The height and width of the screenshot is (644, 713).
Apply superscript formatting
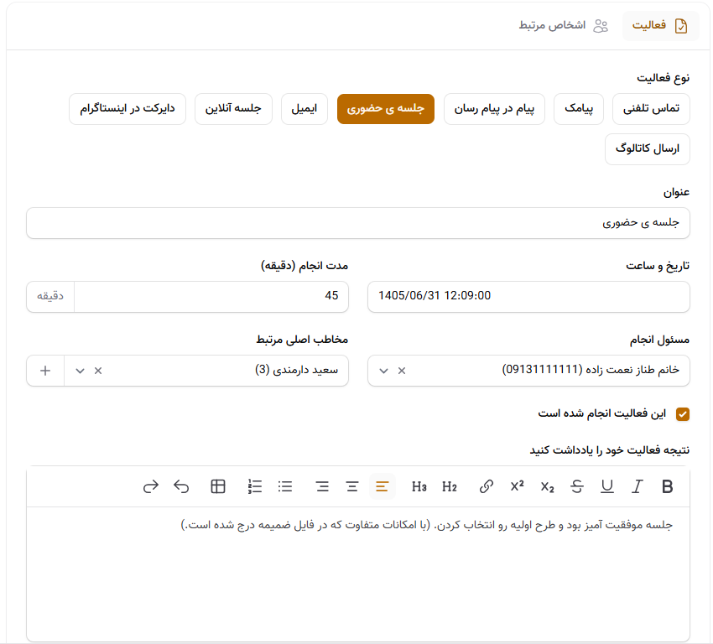click(517, 486)
